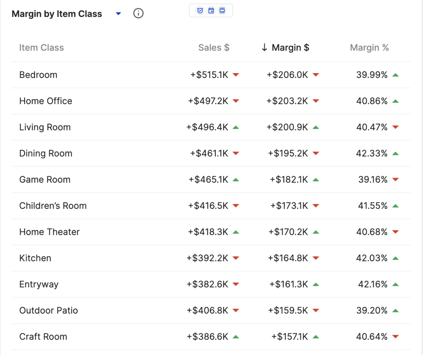Screen dimensions: 423x355
Task: Click green up arrow beside Living Room margin %
Action: [x=316, y=127]
